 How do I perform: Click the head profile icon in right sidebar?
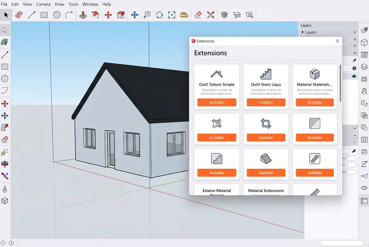(364, 91)
